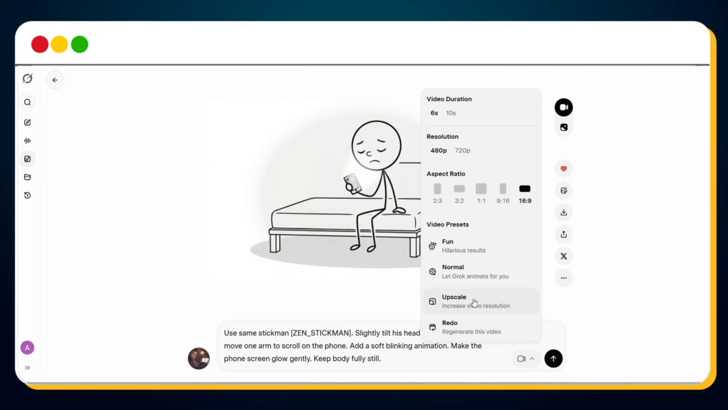
Task: Choose the 9:16 aspect ratio
Action: pos(503,193)
